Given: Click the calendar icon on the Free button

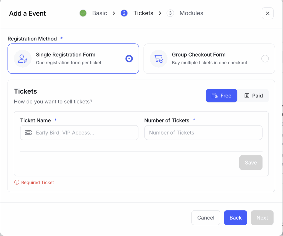Looking at the screenshot, I should [215, 96].
